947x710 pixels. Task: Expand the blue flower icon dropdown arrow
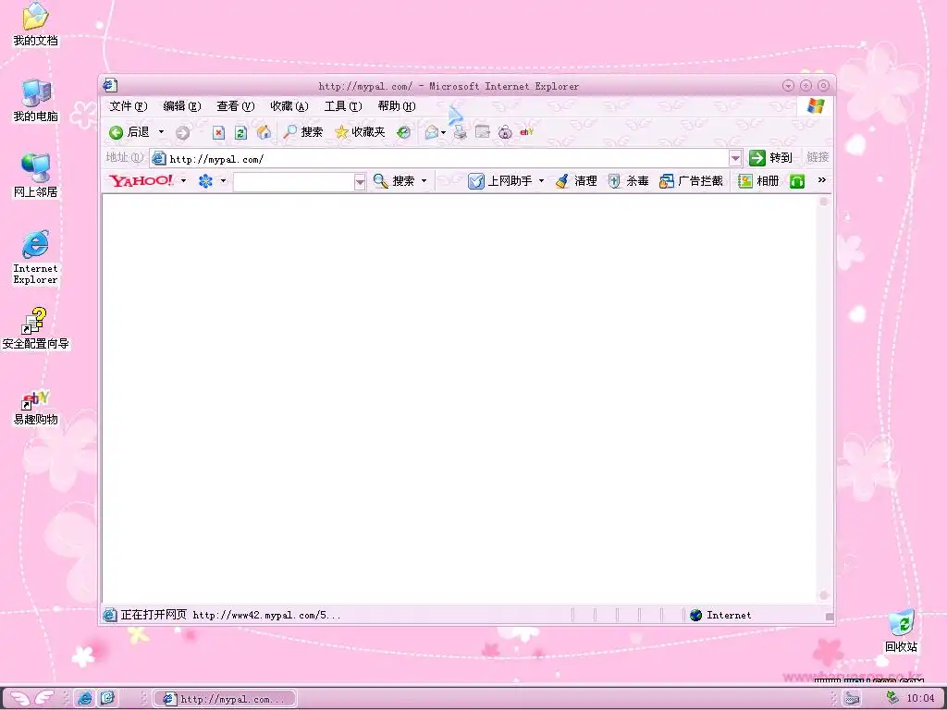pos(223,180)
